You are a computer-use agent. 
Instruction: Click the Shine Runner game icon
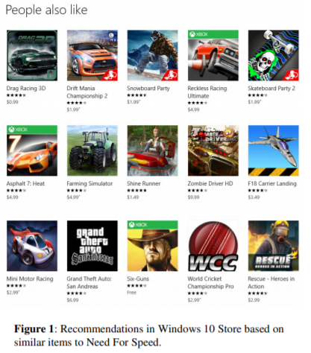153,150
